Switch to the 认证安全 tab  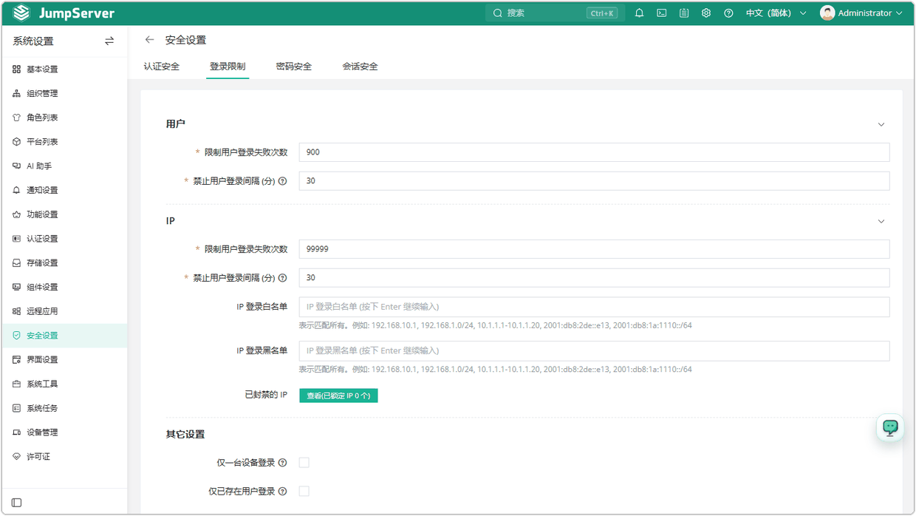click(x=162, y=67)
